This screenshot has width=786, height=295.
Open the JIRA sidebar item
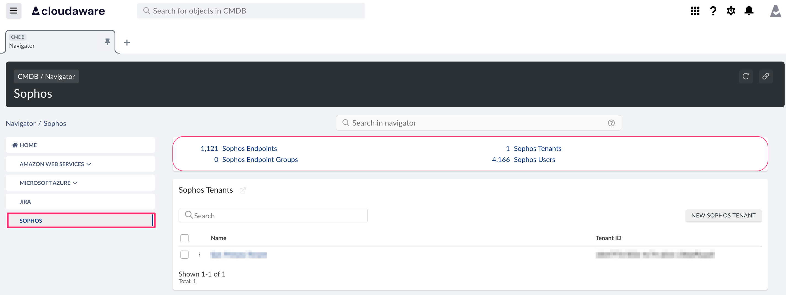[80, 202]
